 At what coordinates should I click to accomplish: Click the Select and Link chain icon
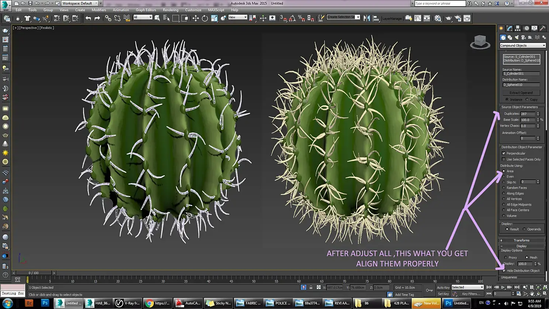coord(108,18)
